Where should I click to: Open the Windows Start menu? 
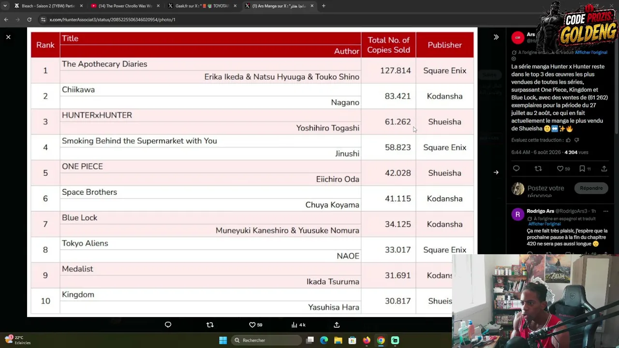223,340
